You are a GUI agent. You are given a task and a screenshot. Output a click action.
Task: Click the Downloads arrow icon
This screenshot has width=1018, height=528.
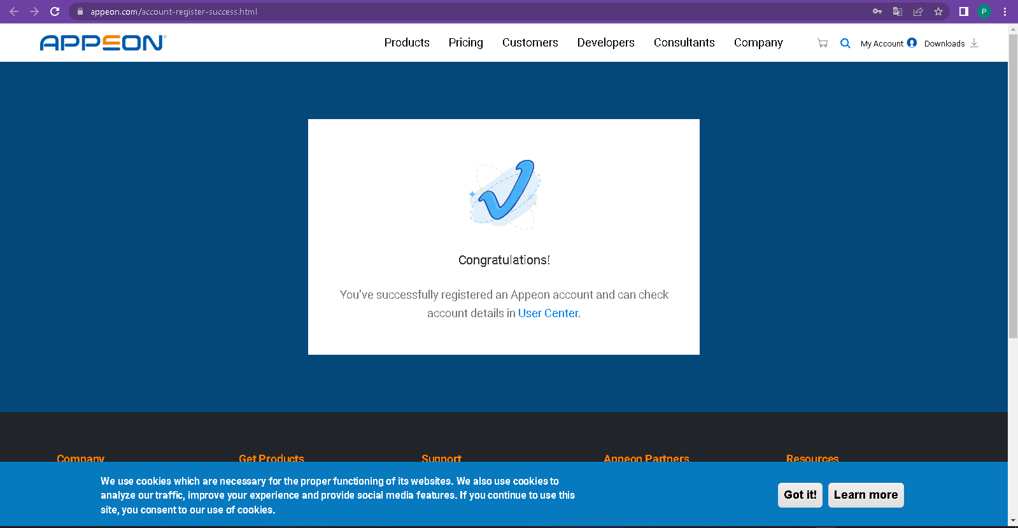coord(973,43)
